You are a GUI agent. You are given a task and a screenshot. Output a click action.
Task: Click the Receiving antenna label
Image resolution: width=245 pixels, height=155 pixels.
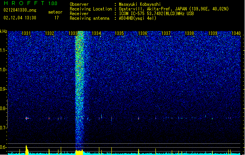(90, 18)
